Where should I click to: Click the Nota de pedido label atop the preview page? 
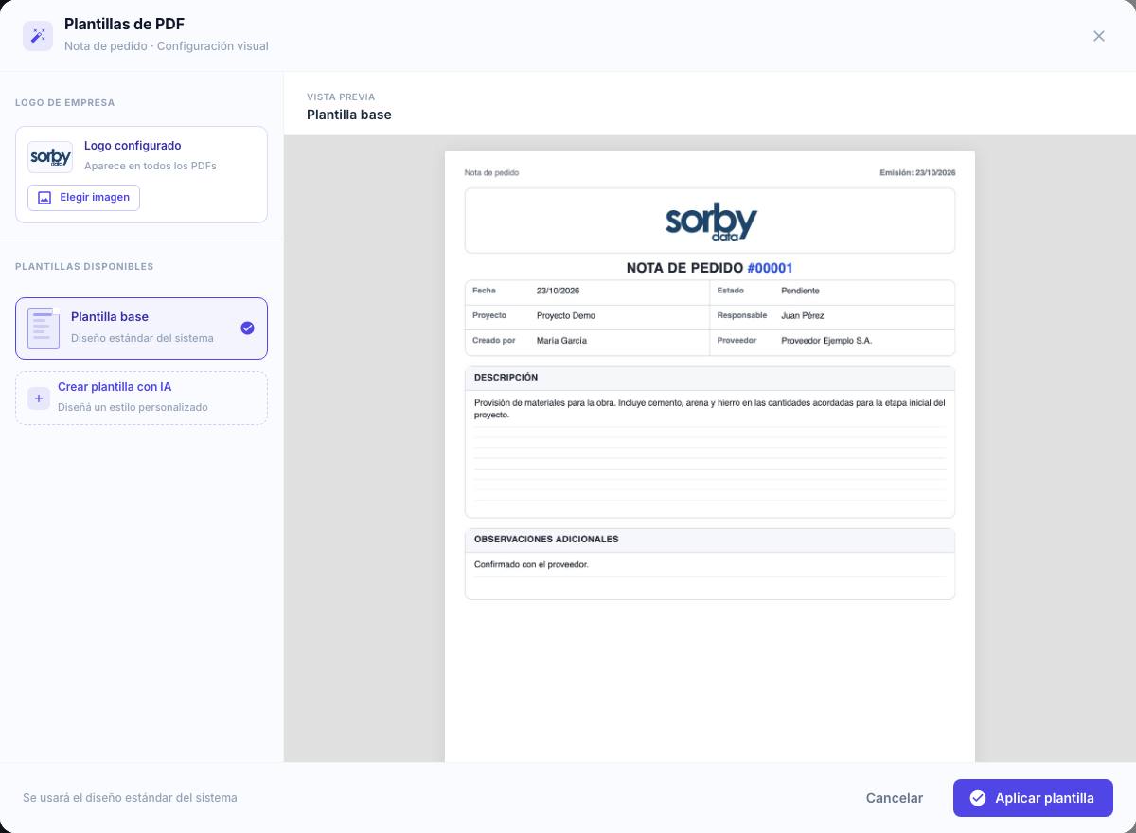click(x=491, y=173)
